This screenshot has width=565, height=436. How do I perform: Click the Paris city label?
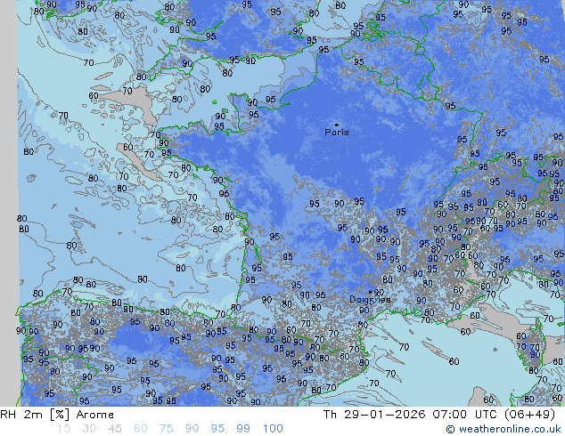337,133
